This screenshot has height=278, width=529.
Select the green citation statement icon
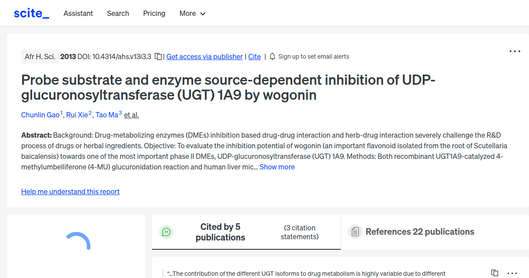(x=166, y=232)
